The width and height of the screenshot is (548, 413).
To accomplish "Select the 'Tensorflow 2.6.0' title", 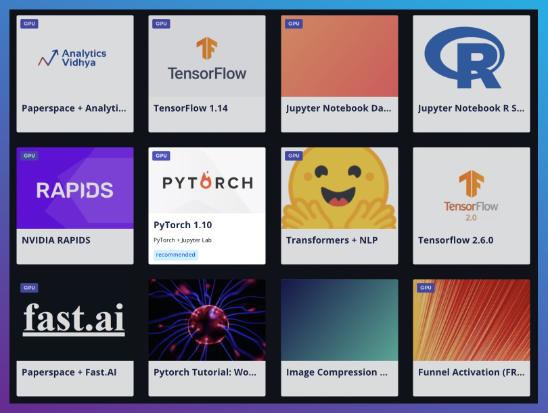I will click(x=456, y=240).
